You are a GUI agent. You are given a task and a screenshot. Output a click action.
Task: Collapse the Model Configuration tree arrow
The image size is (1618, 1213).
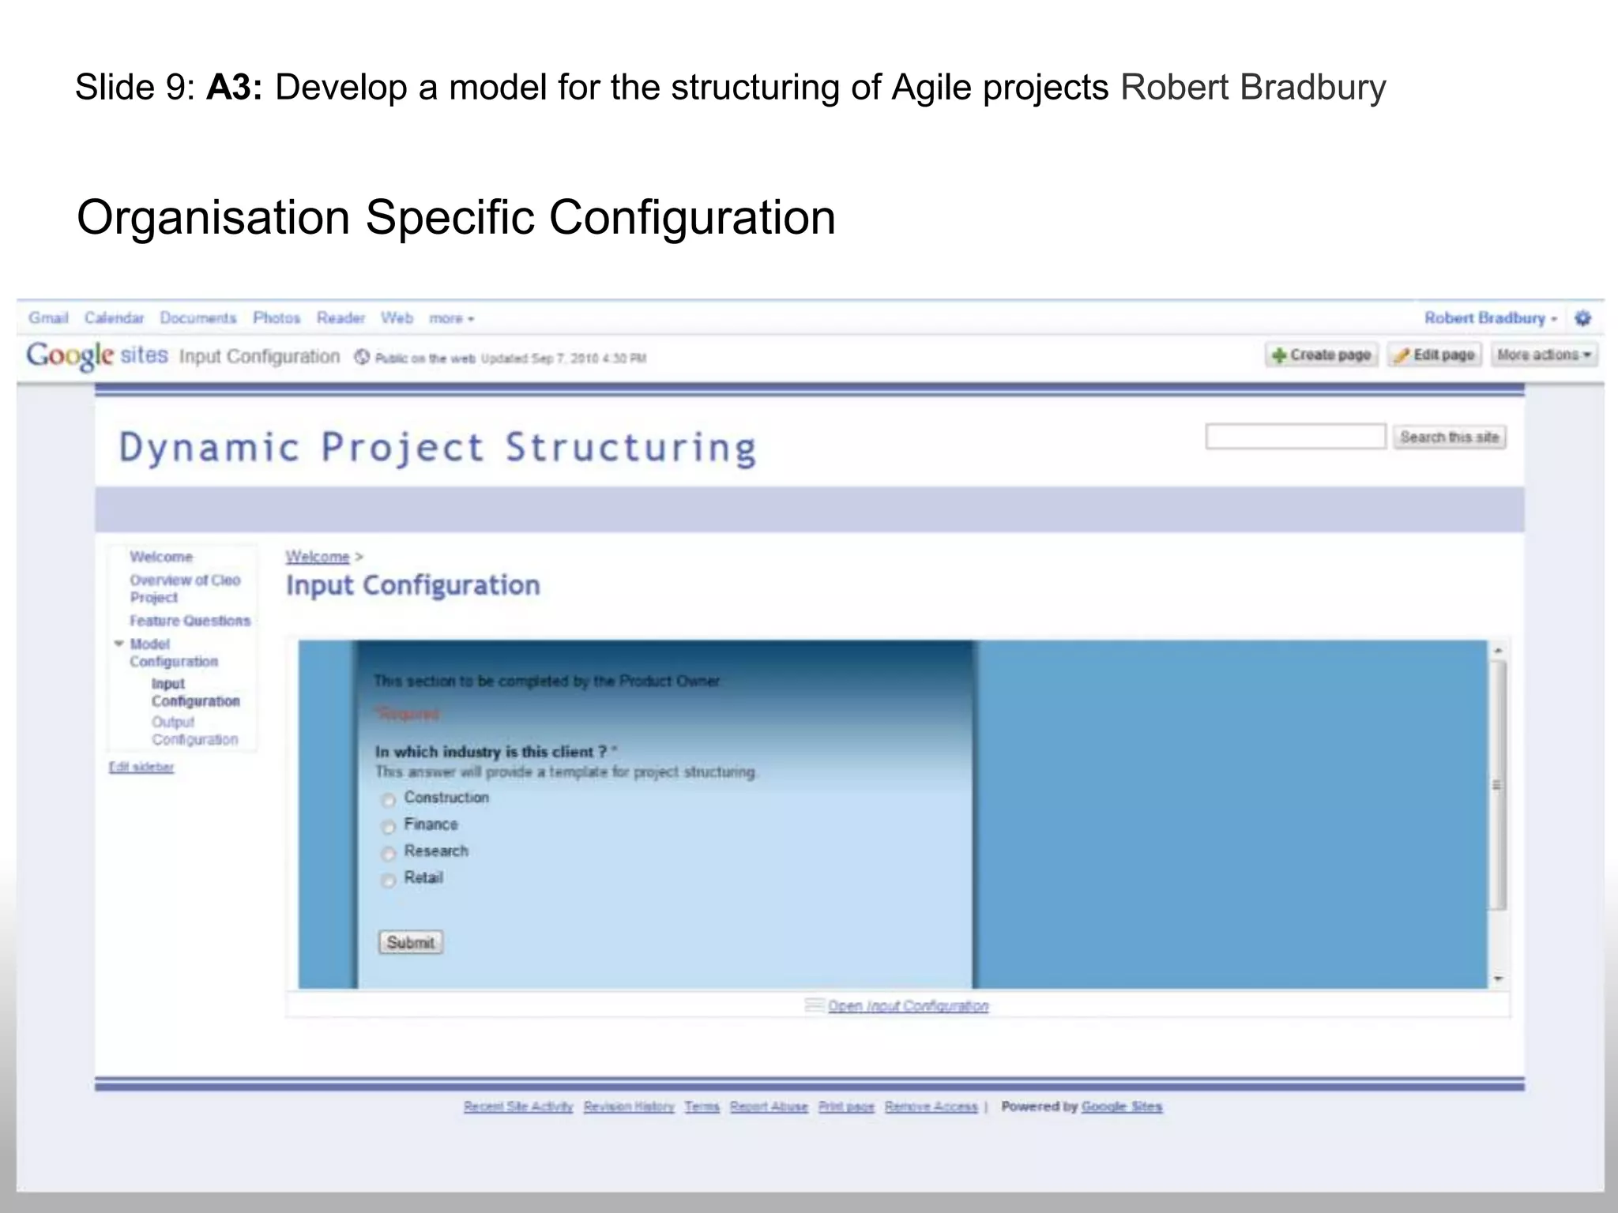click(119, 644)
